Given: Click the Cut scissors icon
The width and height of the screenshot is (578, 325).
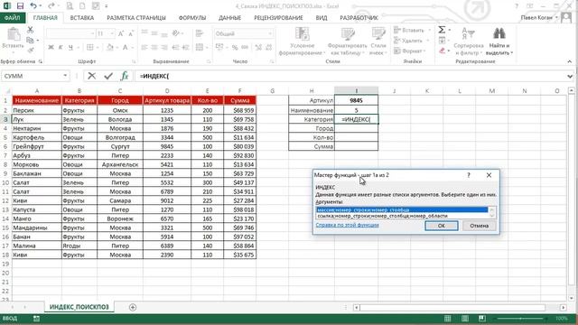Looking at the screenshot, I should coord(31,30).
